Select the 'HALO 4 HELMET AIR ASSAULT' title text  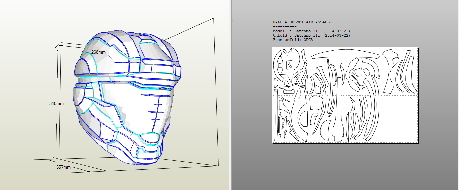click(302, 22)
